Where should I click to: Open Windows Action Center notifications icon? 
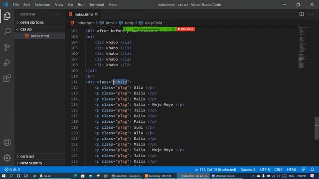[313, 176]
